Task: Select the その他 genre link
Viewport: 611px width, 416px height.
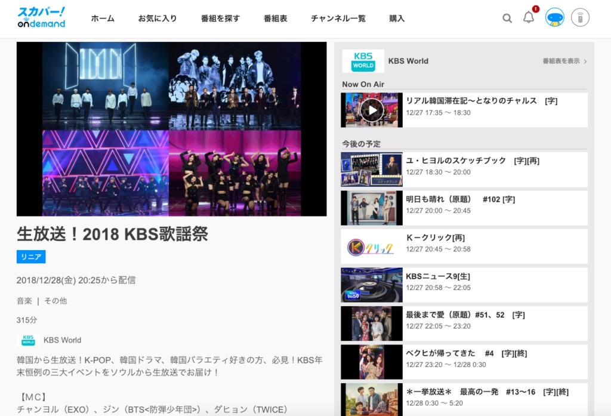Action: (55, 301)
